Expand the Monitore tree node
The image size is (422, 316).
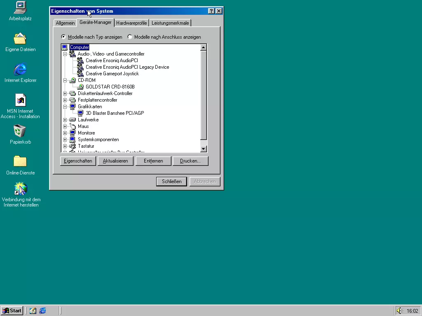(x=65, y=133)
